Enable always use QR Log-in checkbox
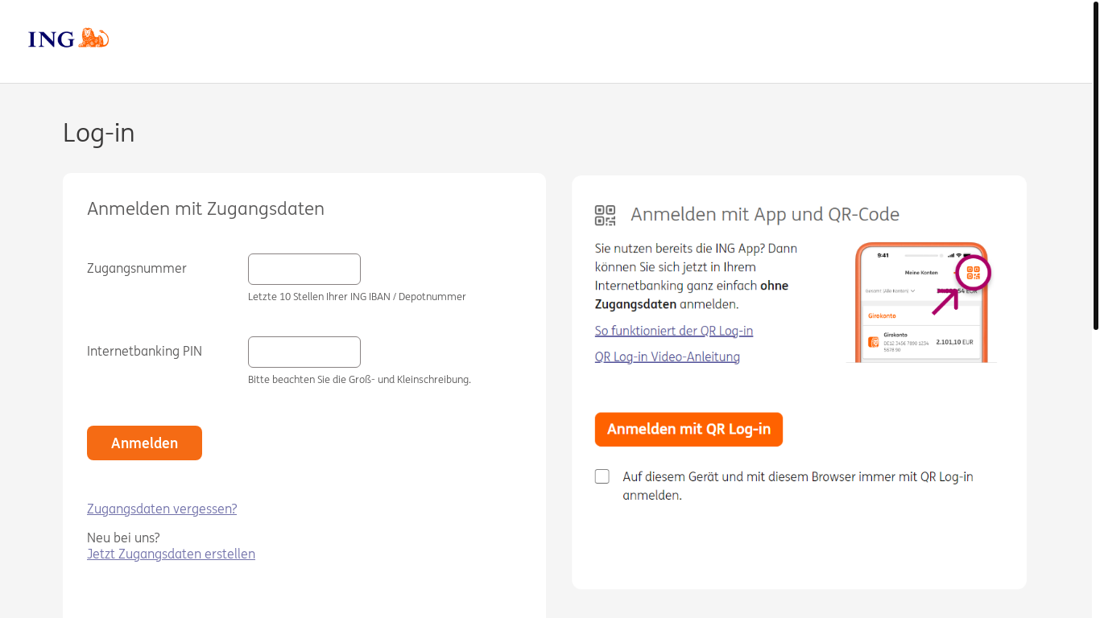This screenshot has height=618, width=1100. click(602, 476)
